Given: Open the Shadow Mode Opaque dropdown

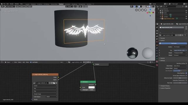Looking at the screenshot, I should 180,68.
